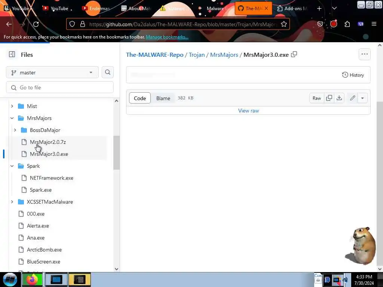
Task: Copy raw file contents
Action: point(329,98)
